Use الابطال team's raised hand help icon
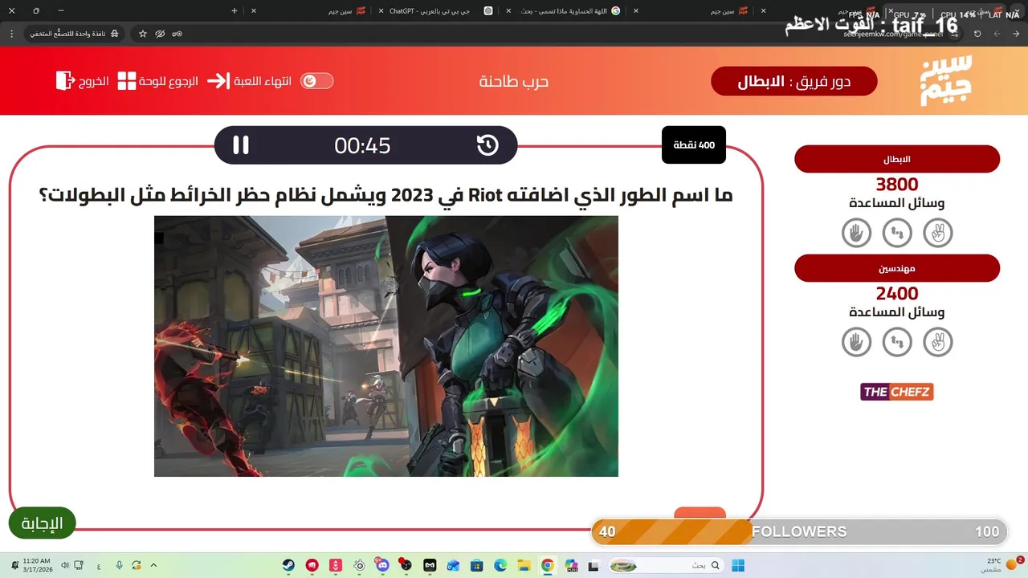The width and height of the screenshot is (1028, 578). point(856,233)
